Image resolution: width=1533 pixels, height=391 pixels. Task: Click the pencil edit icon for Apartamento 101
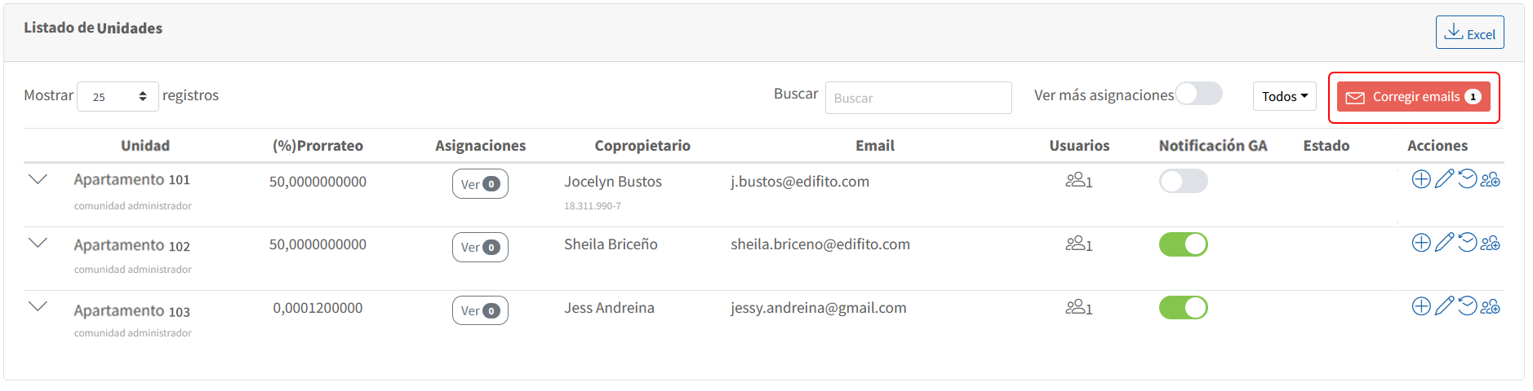pos(1444,179)
